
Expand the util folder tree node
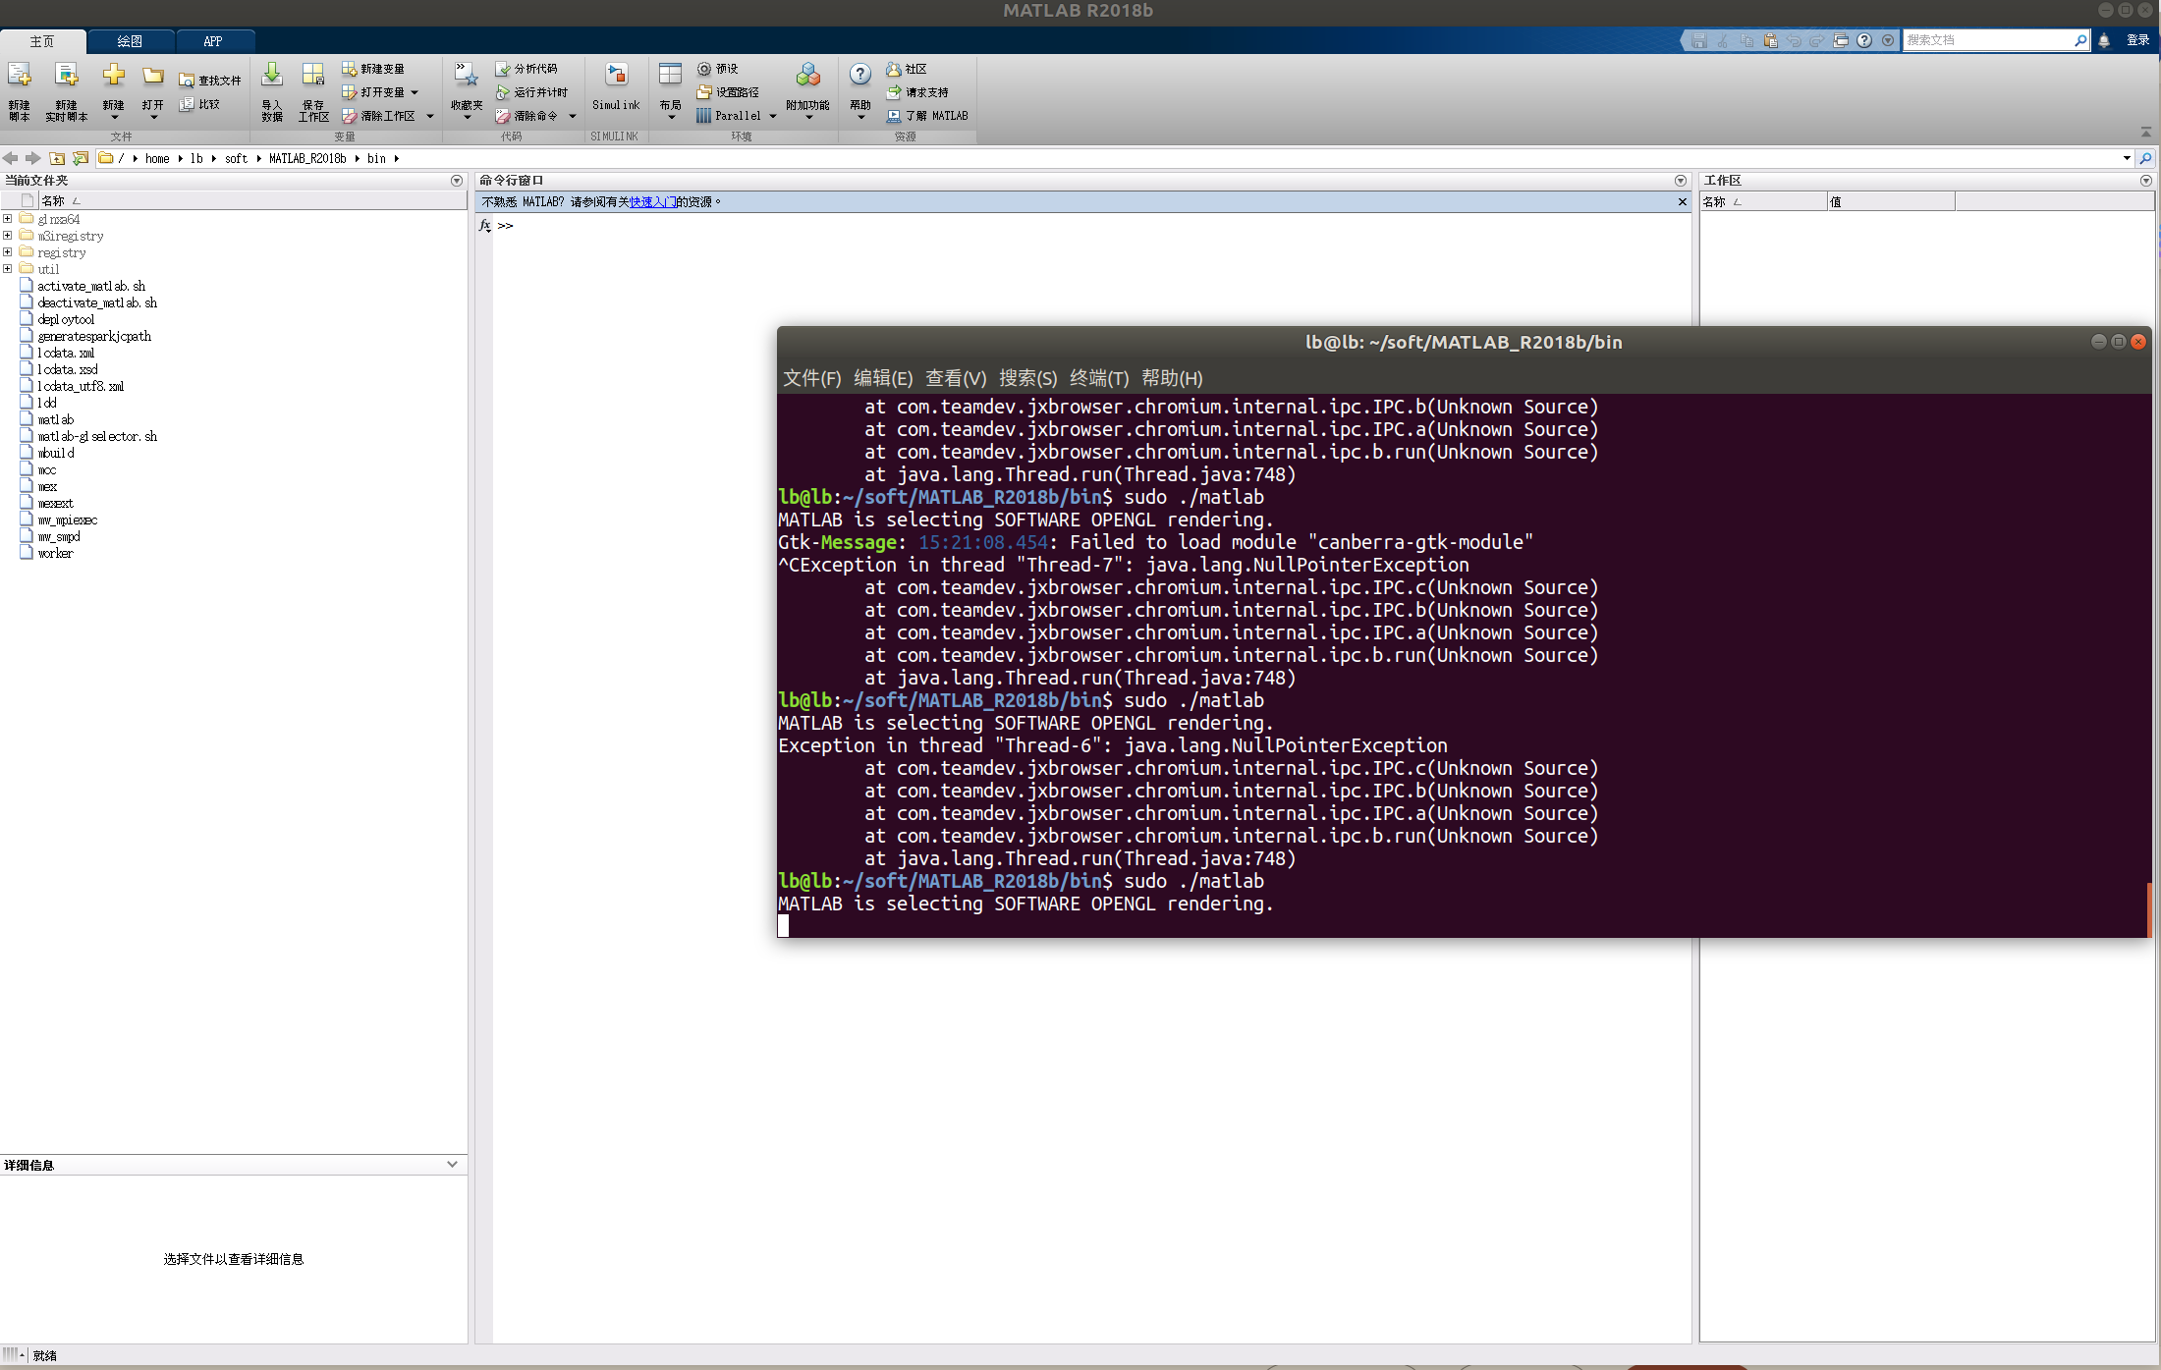point(8,269)
